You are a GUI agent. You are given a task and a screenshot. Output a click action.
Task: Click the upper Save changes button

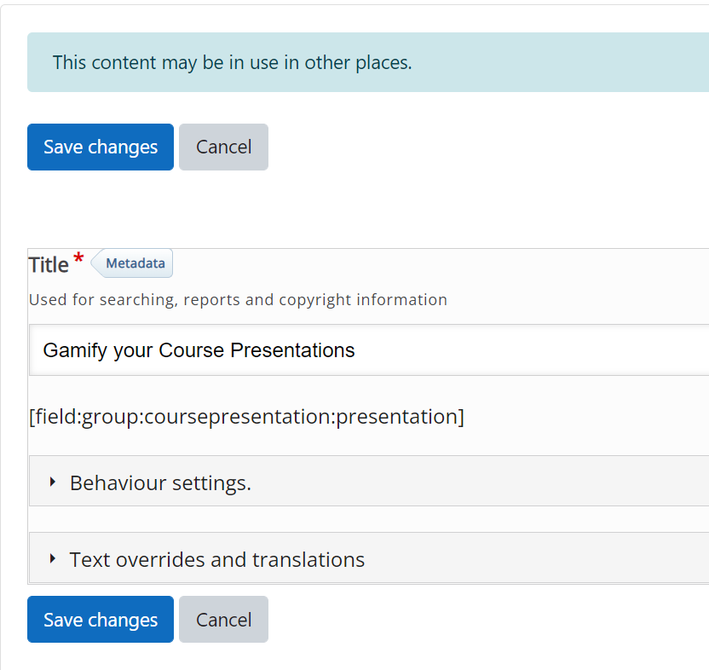coord(101,147)
